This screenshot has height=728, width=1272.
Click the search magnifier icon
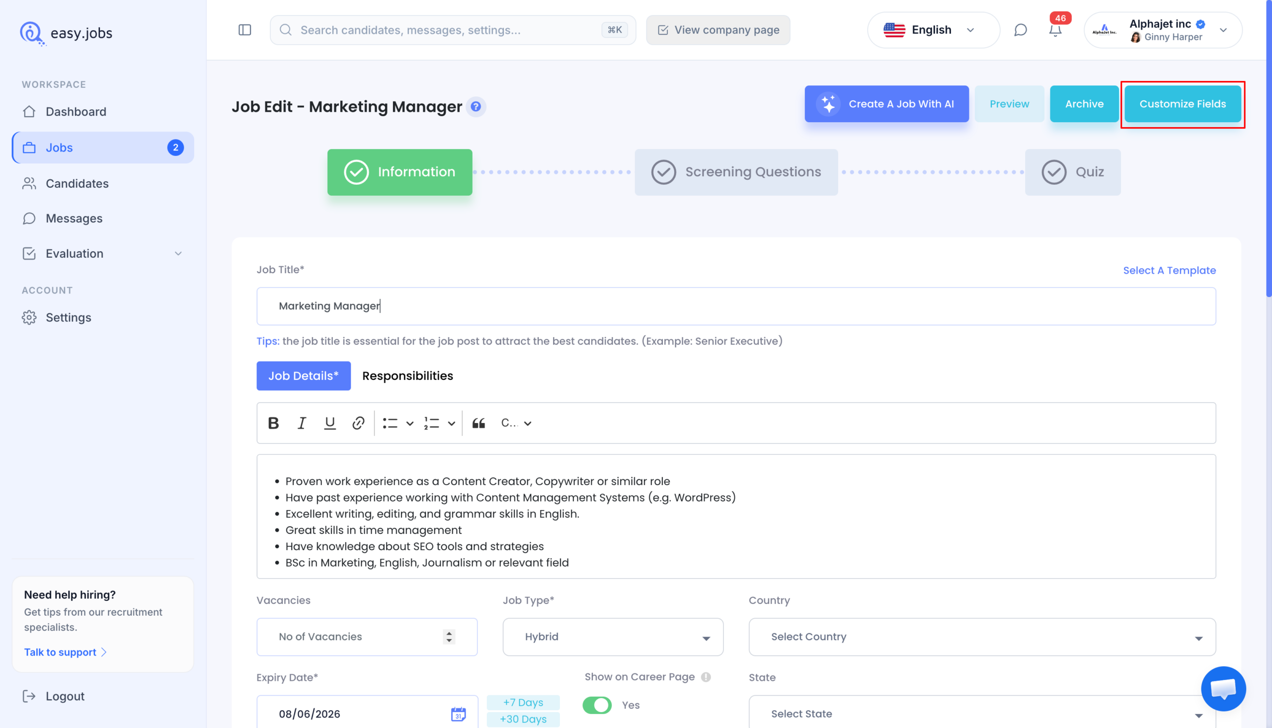(x=286, y=30)
